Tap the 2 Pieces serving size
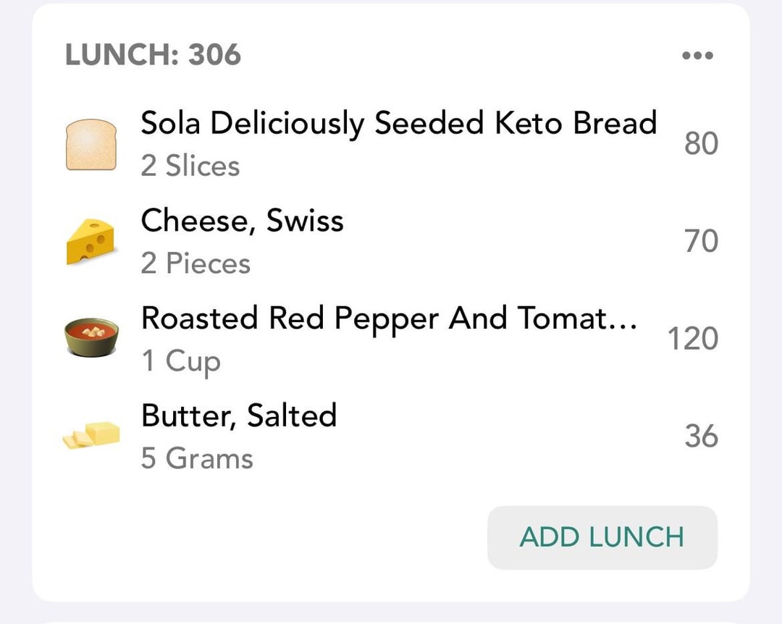This screenshot has height=624, width=782. coord(195,263)
